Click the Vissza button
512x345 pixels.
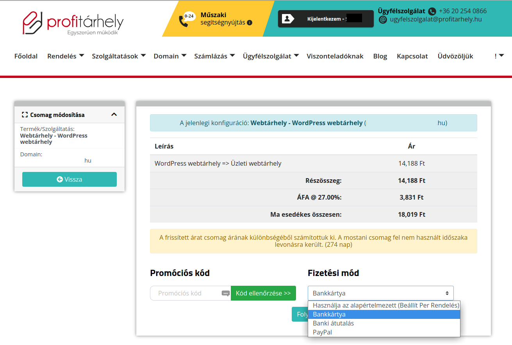coord(70,179)
